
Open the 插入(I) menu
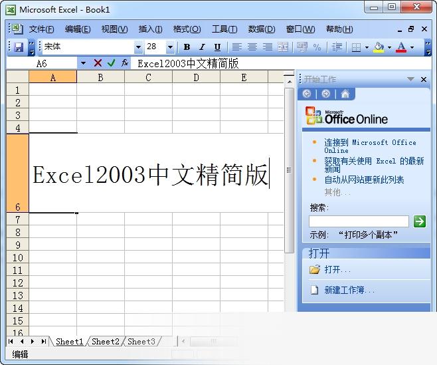[151, 29]
